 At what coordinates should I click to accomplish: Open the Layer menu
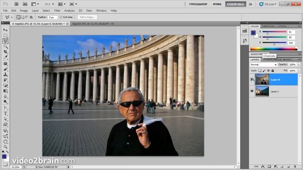35,10
